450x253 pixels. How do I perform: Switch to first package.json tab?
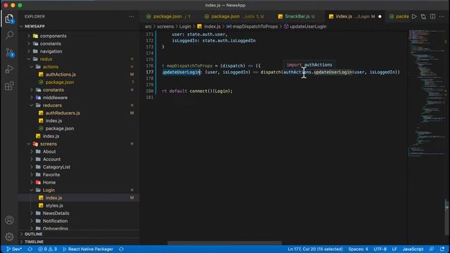(x=168, y=16)
